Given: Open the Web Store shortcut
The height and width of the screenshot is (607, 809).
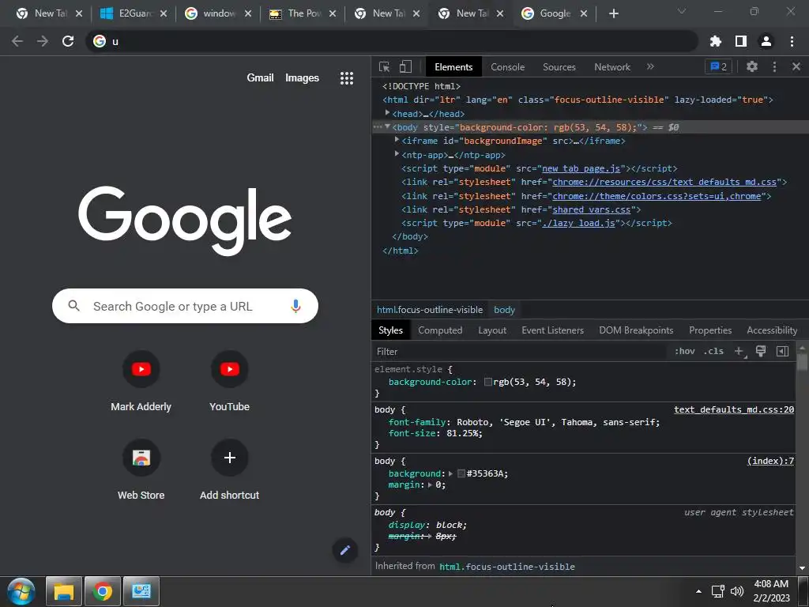Looking at the screenshot, I should pyautogui.click(x=141, y=469).
